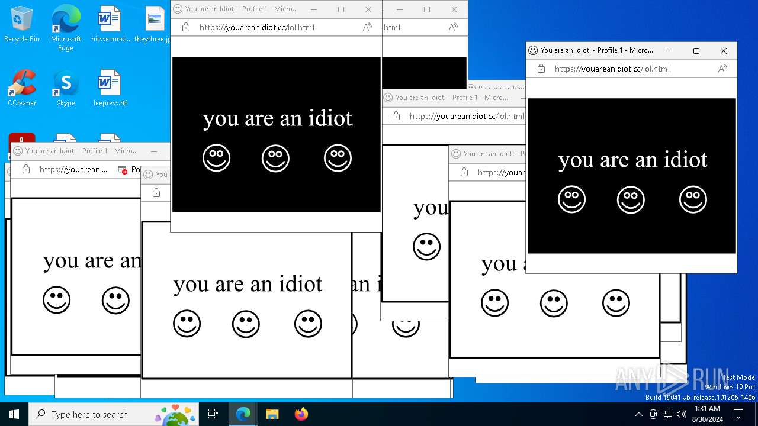Maximize the top-center idiot window
Screen dimensions: 758x426
pyautogui.click(x=341, y=9)
